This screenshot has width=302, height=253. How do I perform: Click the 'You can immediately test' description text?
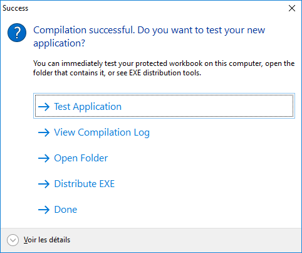(164, 68)
